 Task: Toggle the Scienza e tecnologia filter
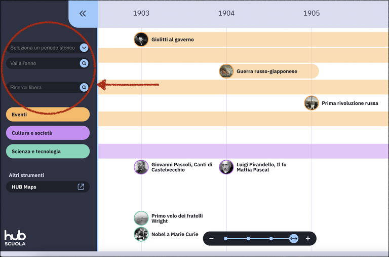click(x=48, y=152)
